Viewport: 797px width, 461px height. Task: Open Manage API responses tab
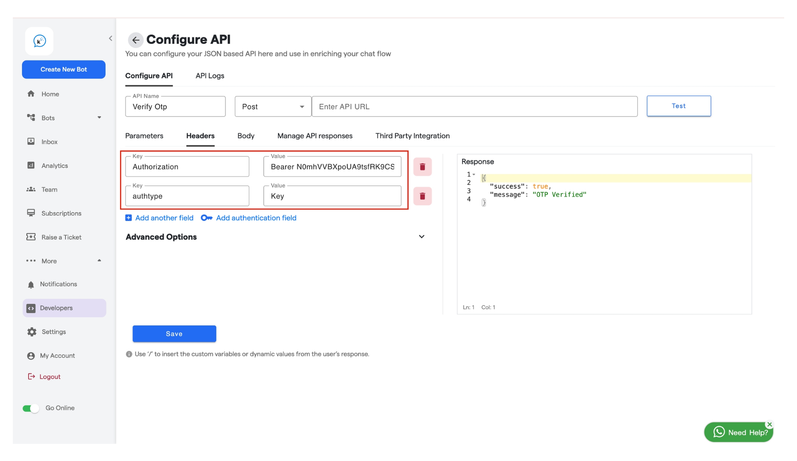tap(315, 136)
